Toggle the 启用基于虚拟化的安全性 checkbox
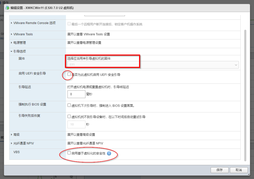The image size is (254, 179). [69, 153]
